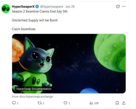Visit the @hyperswaperx handle

click(x=52, y=7)
